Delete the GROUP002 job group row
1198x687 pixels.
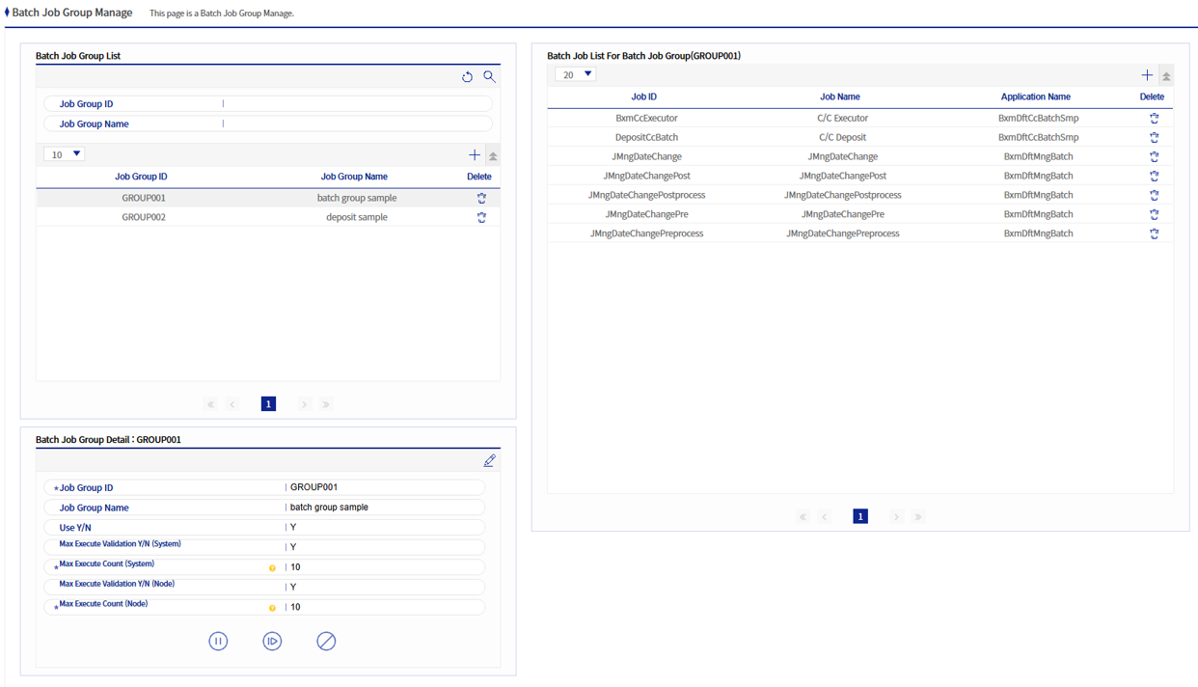coord(481,217)
